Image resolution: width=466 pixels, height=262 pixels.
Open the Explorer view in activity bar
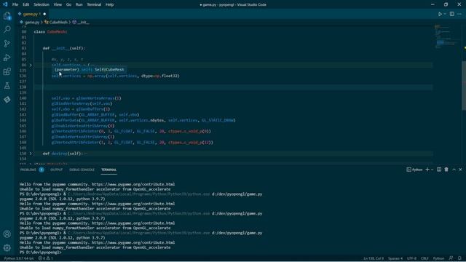tap(7, 15)
